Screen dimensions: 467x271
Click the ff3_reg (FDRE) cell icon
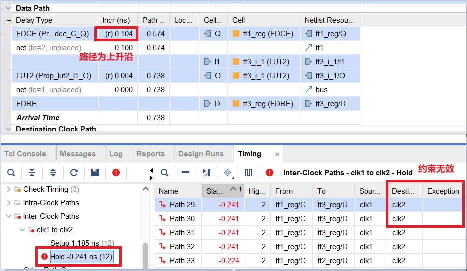pos(236,104)
